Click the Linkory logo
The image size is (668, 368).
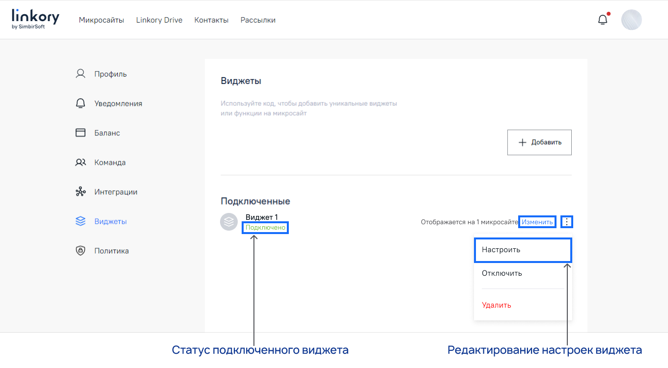click(x=34, y=18)
